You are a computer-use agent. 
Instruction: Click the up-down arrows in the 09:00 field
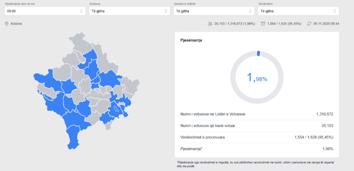81,11
